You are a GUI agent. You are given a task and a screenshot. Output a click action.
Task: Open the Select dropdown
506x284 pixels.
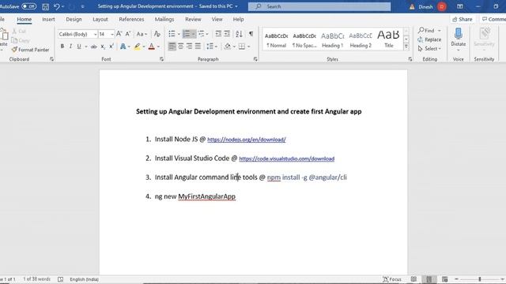(x=430, y=49)
